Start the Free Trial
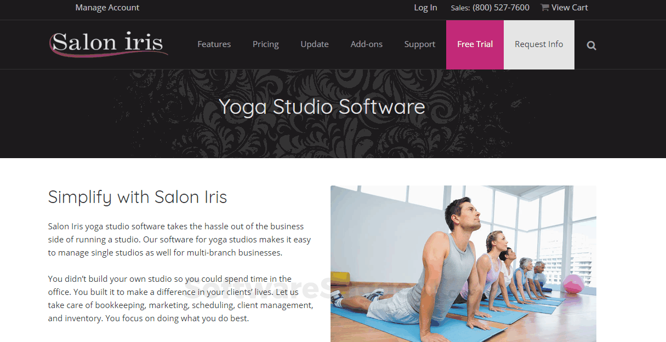Image resolution: width=666 pixels, height=342 pixels. (475, 45)
